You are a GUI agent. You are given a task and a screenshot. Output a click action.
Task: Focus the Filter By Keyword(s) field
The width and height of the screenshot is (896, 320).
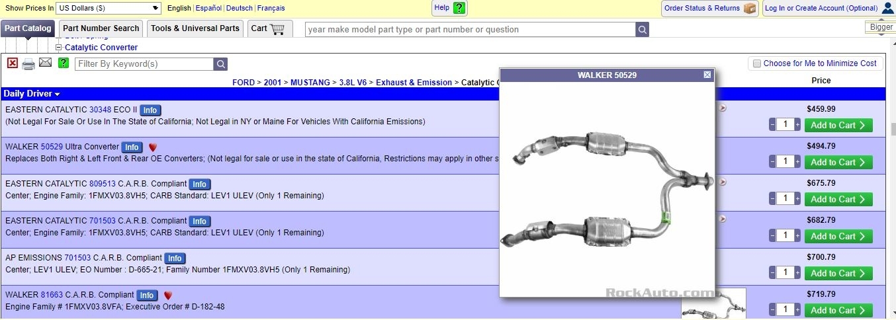coord(144,64)
